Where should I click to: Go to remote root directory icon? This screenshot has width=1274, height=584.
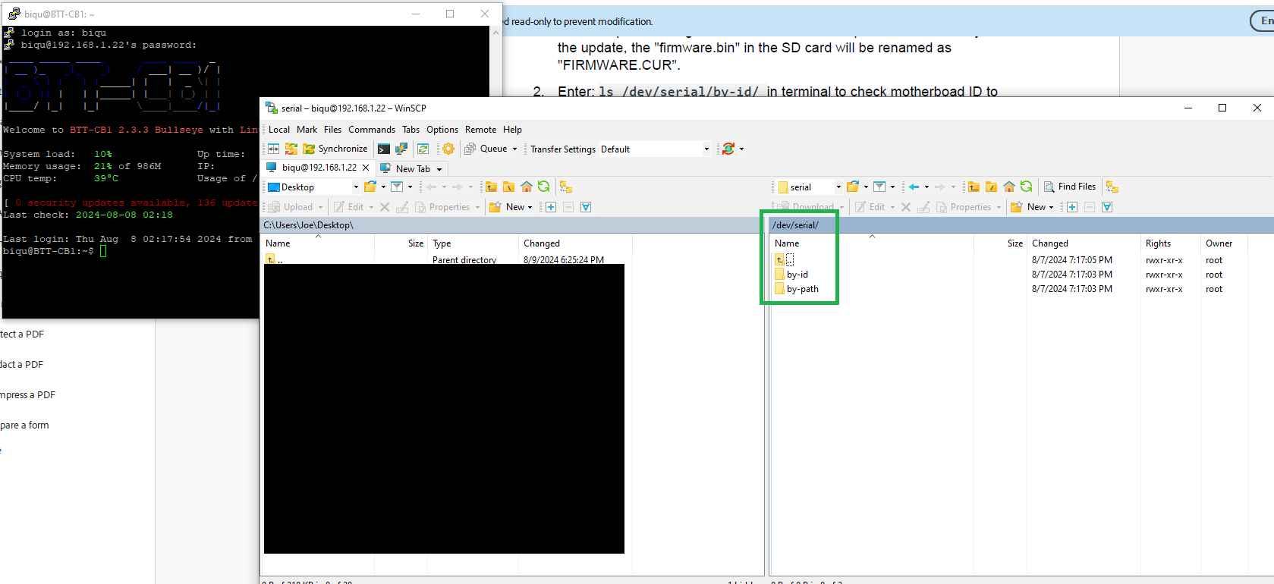[x=991, y=187]
